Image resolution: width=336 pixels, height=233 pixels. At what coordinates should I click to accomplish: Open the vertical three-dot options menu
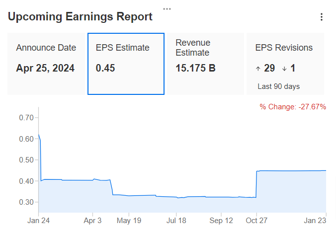click(322, 17)
